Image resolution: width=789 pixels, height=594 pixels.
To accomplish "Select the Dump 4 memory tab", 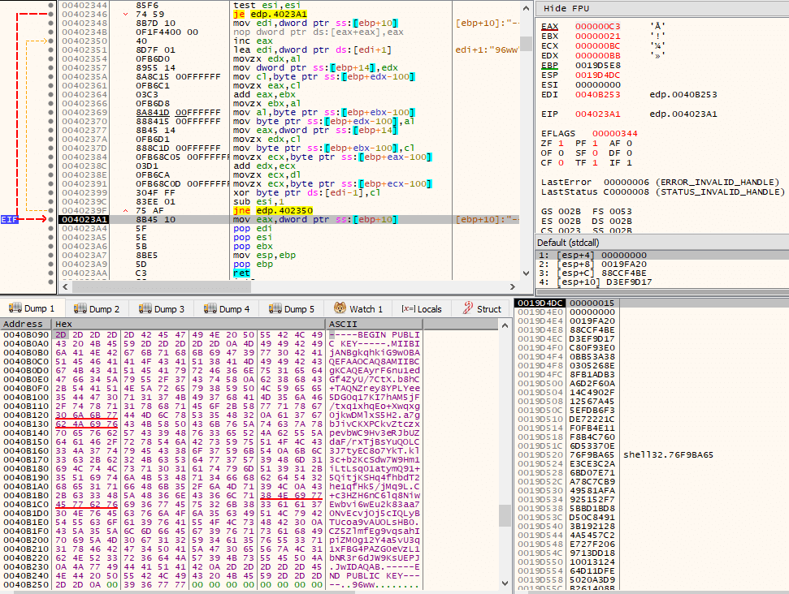I will [227, 309].
